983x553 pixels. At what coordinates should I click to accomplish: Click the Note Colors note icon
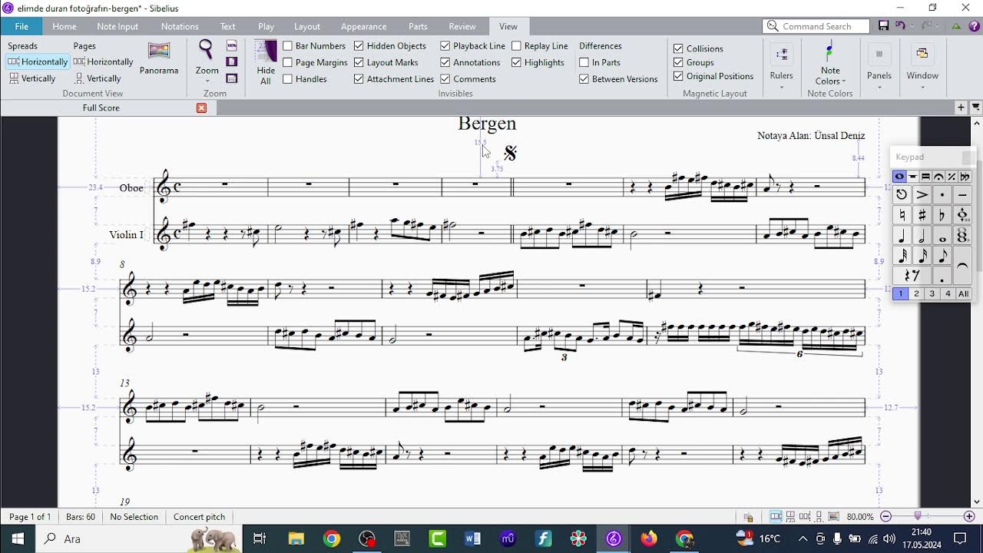(829, 52)
